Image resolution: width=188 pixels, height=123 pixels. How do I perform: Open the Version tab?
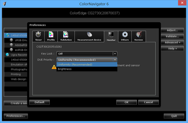[139, 36]
